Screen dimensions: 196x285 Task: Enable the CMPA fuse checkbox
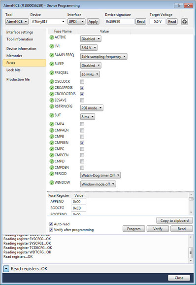coord(82,124)
